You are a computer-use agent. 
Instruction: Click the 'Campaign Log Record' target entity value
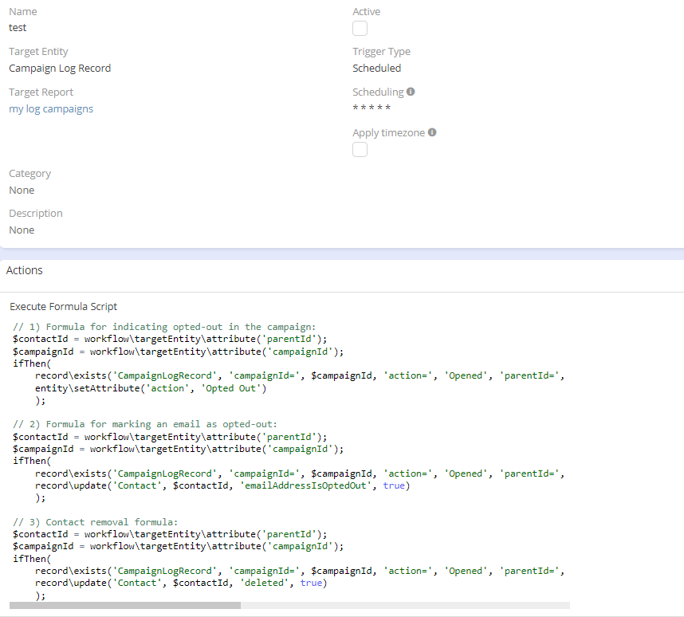click(60, 69)
